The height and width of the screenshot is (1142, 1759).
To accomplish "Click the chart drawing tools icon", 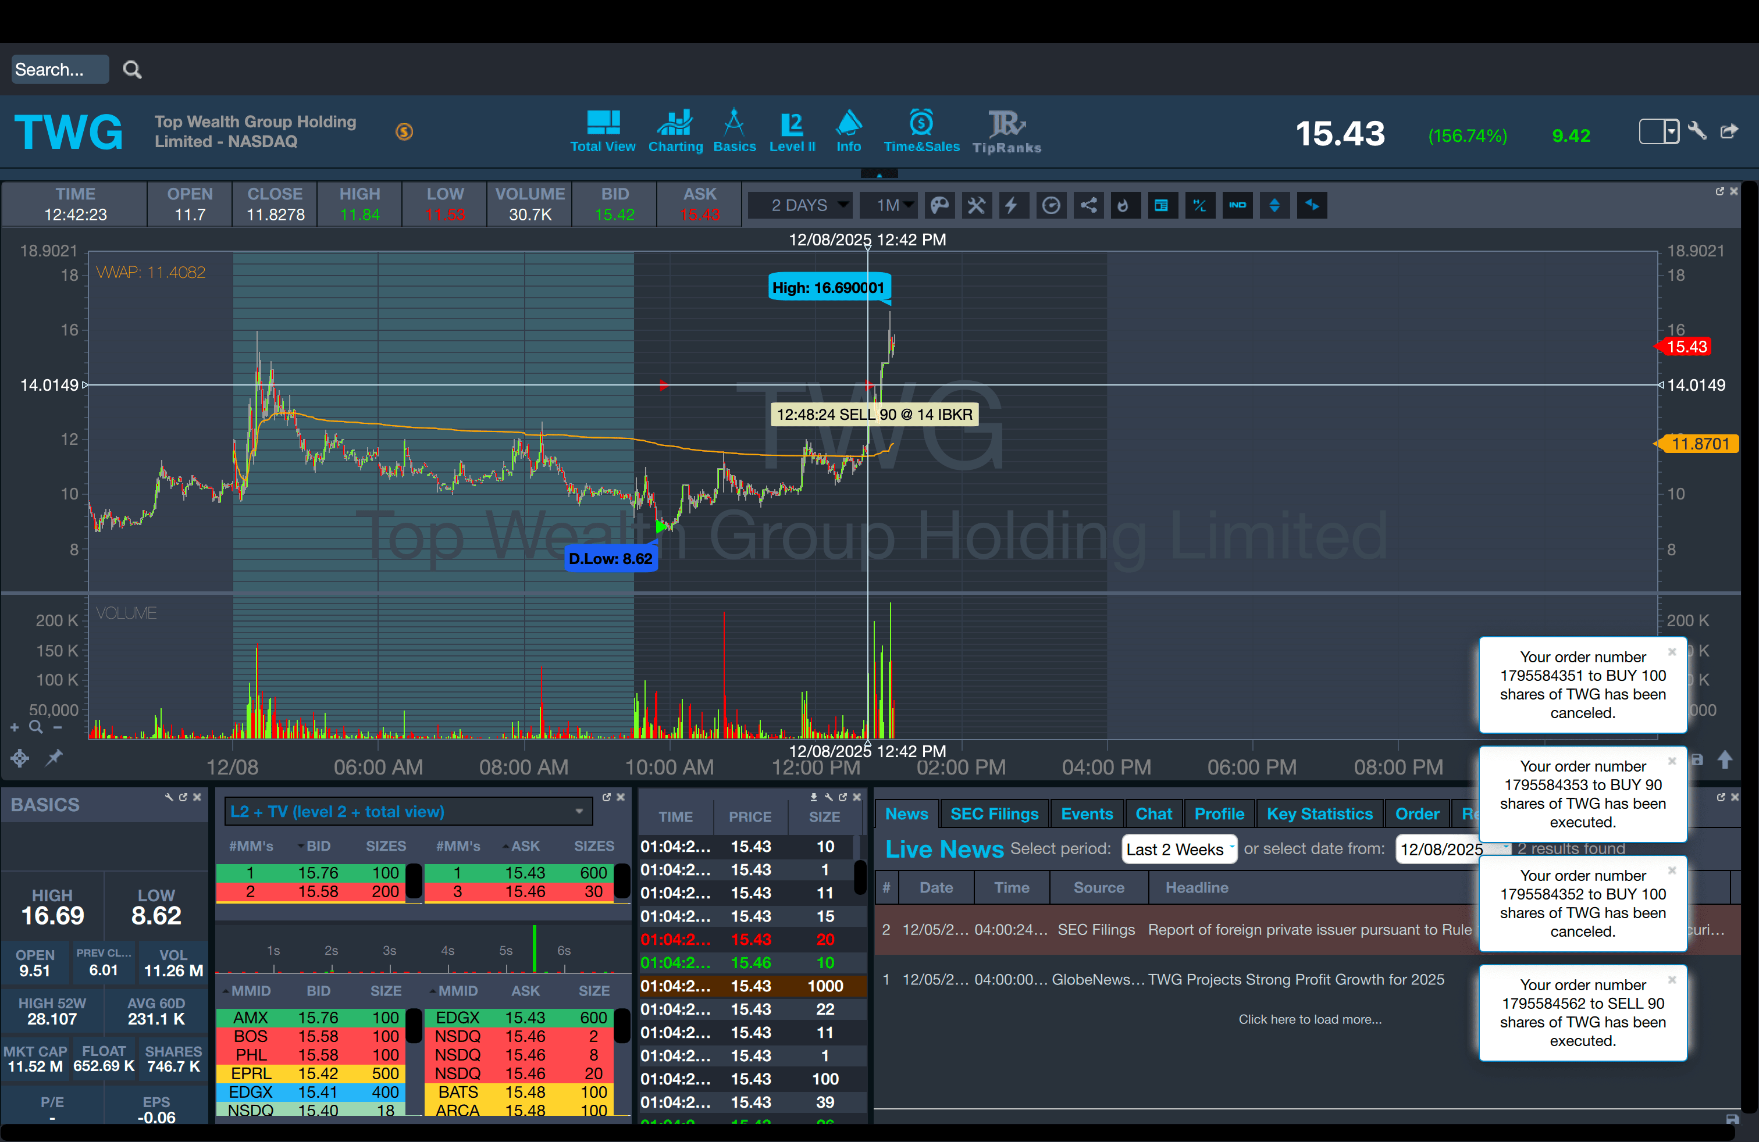I will click(x=976, y=205).
